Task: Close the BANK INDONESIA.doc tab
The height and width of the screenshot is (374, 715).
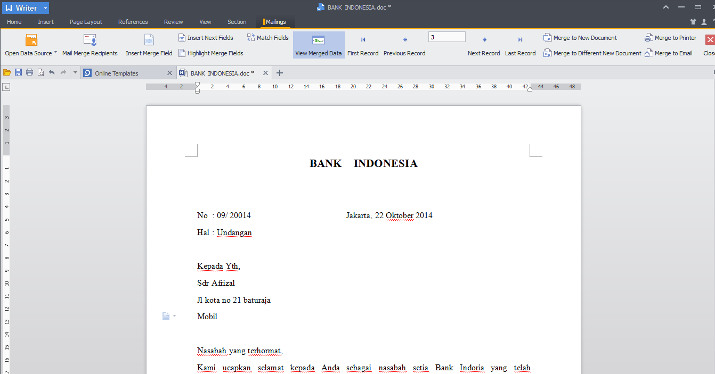Action: (265, 73)
